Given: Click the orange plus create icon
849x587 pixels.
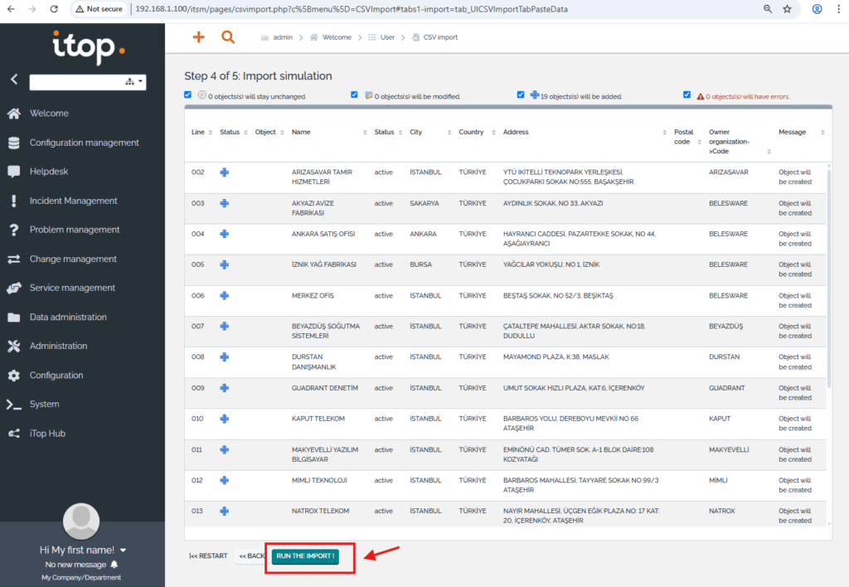Looking at the screenshot, I should pyautogui.click(x=199, y=36).
